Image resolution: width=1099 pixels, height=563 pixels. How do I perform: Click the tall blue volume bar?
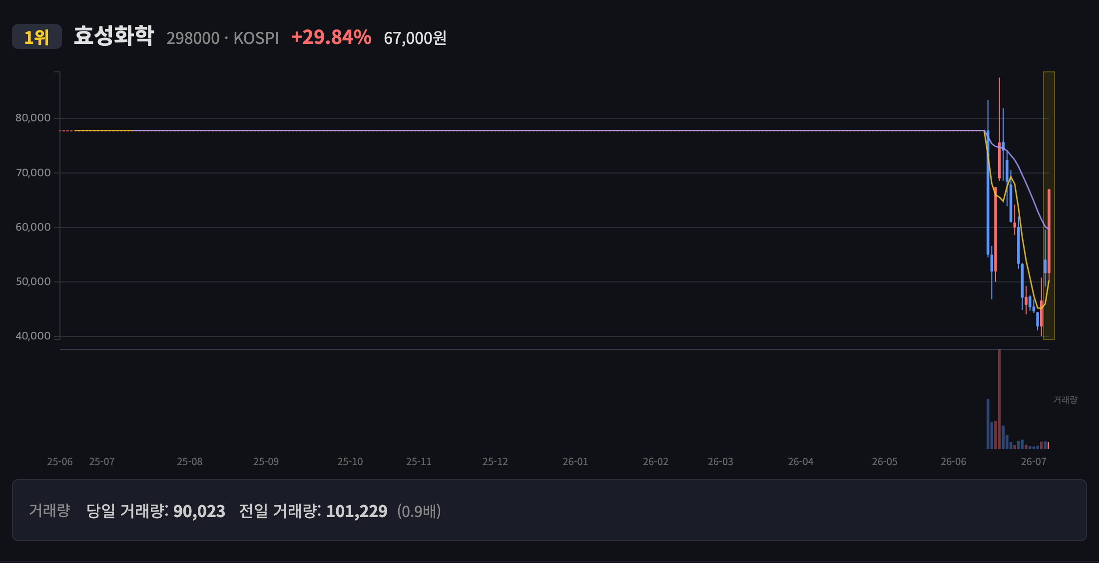[988, 424]
